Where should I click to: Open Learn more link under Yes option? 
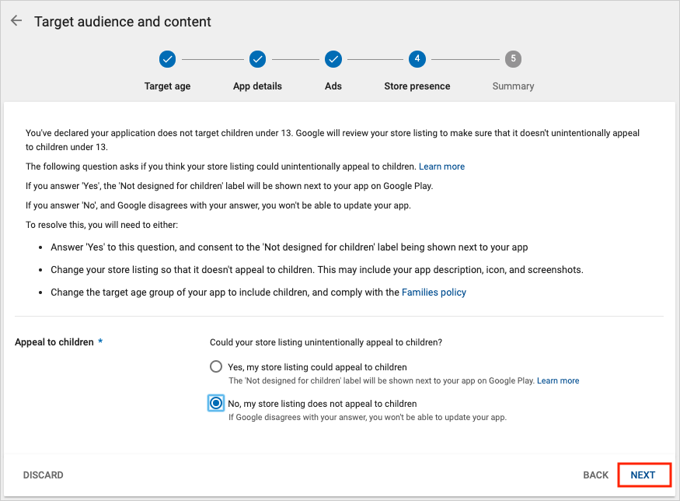tap(558, 380)
